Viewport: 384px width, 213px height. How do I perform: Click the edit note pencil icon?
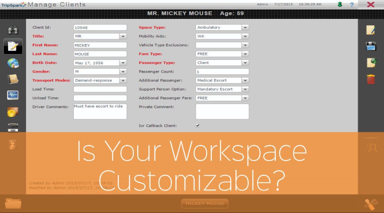point(371,30)
